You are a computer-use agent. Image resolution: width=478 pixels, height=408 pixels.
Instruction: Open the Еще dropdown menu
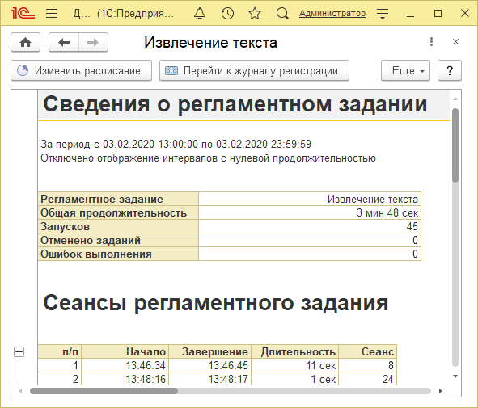(x=405, y=70)
